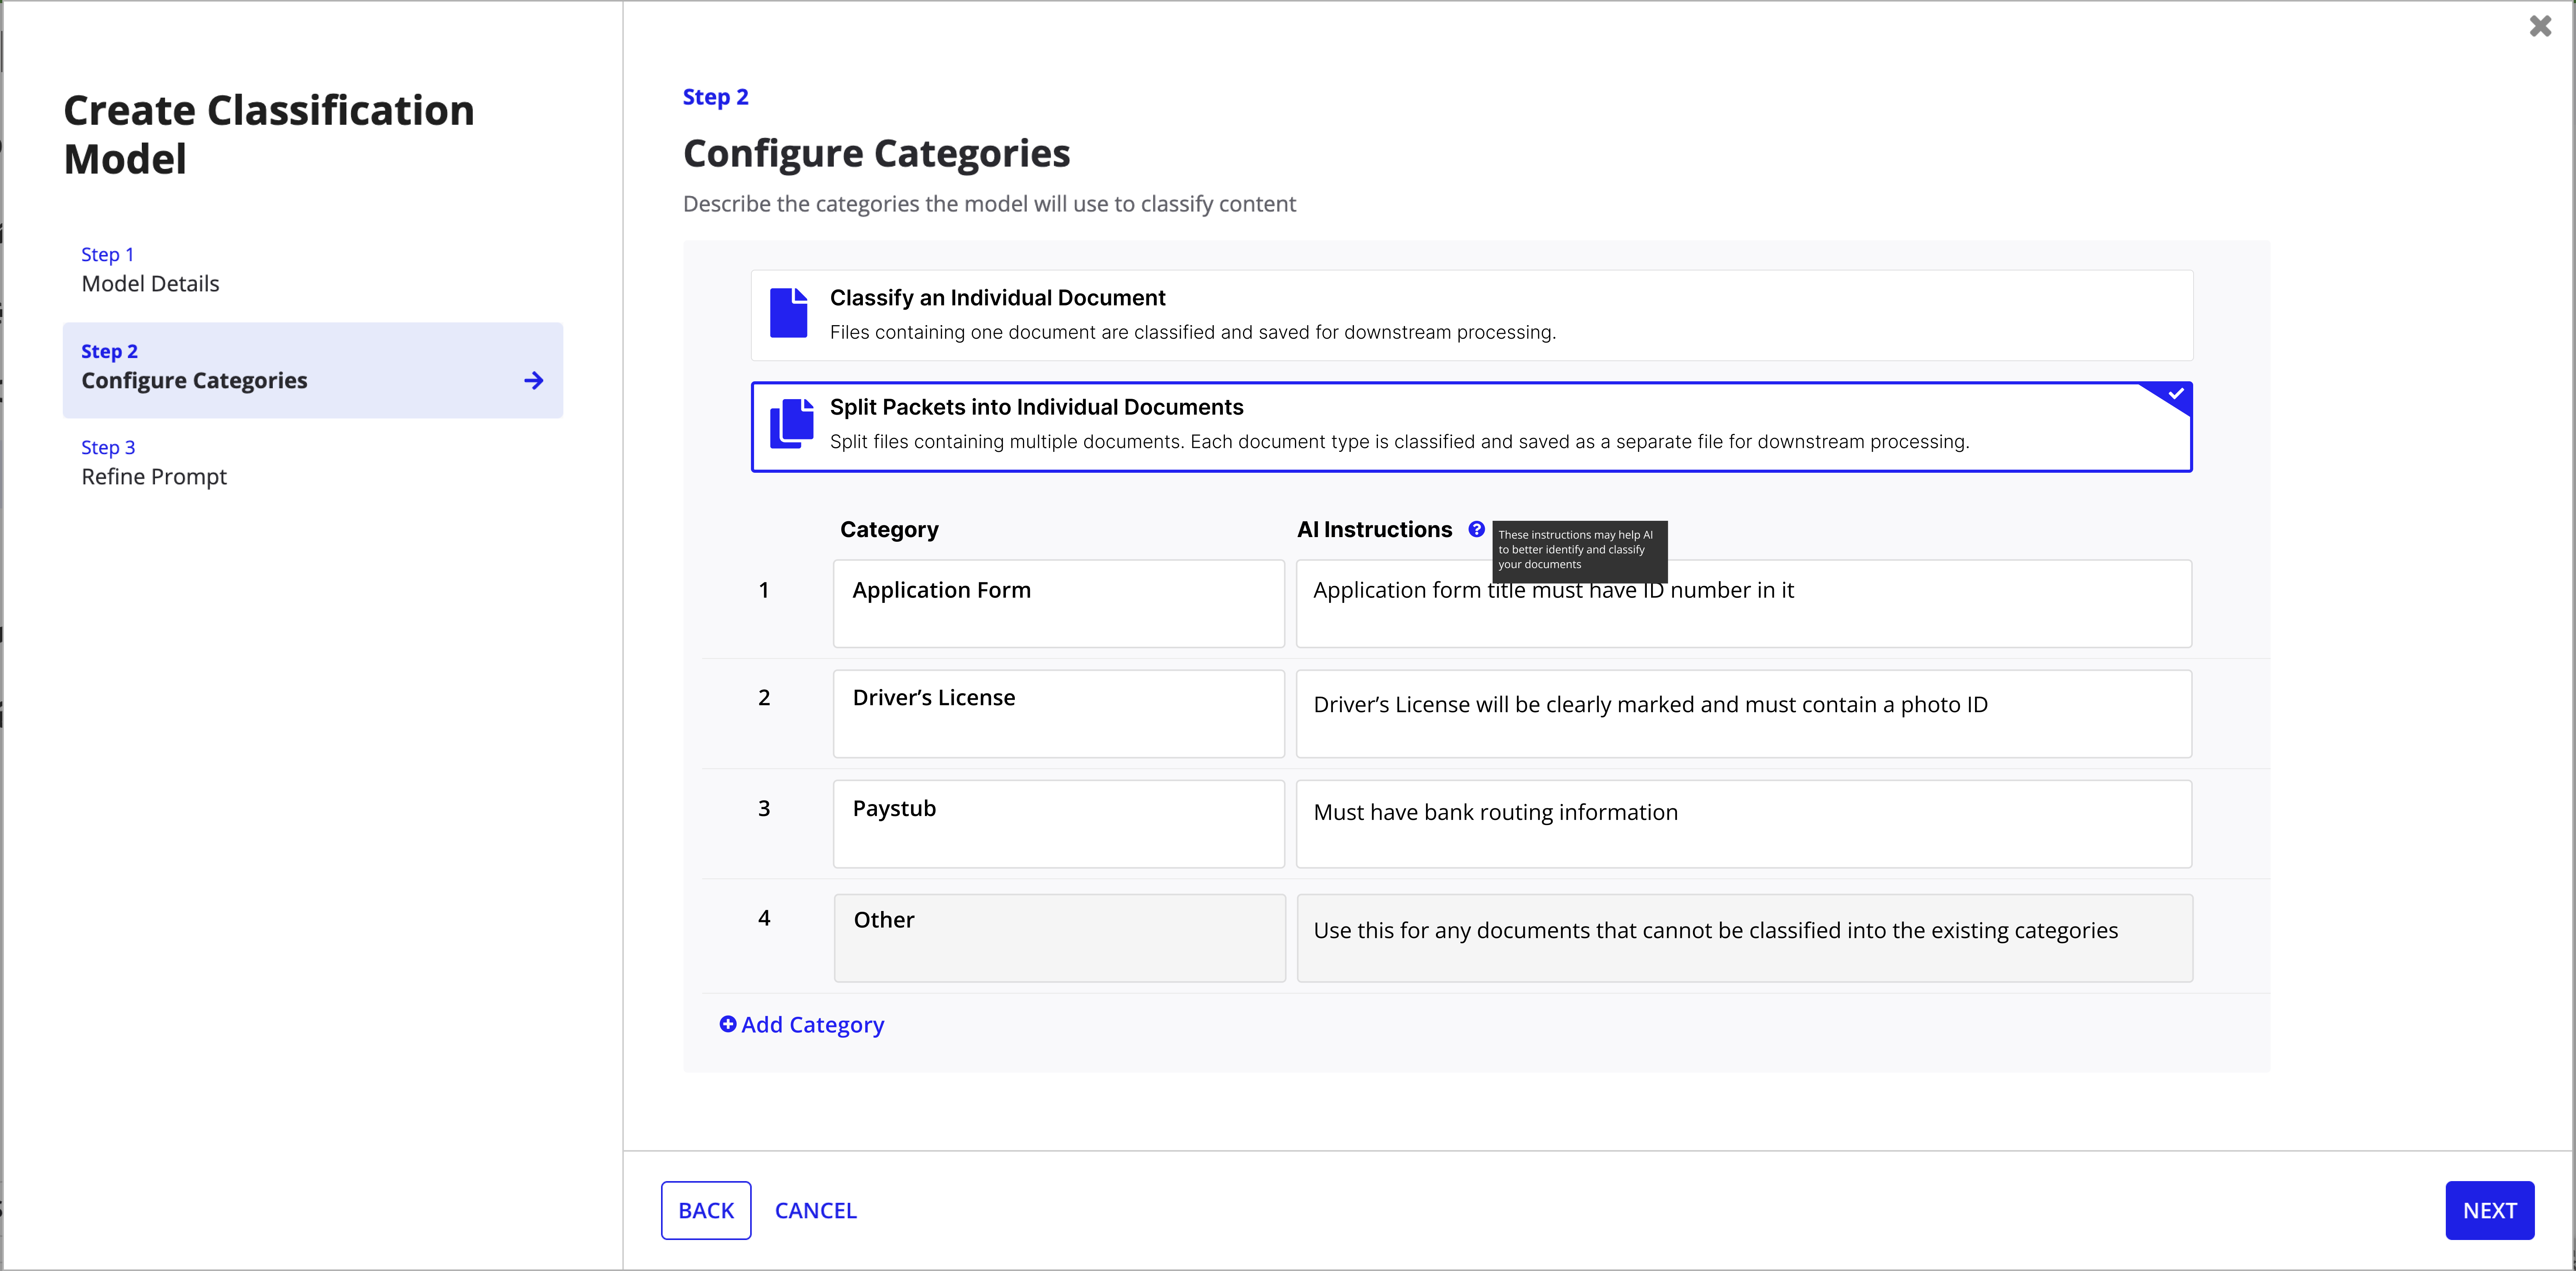
Task: Click the Driver's License category field
Action: [1058, 713]
